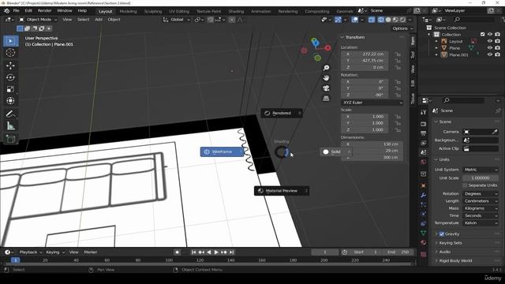
Task: Toggle viewport overlays button
Action: [x=354, y=20]
